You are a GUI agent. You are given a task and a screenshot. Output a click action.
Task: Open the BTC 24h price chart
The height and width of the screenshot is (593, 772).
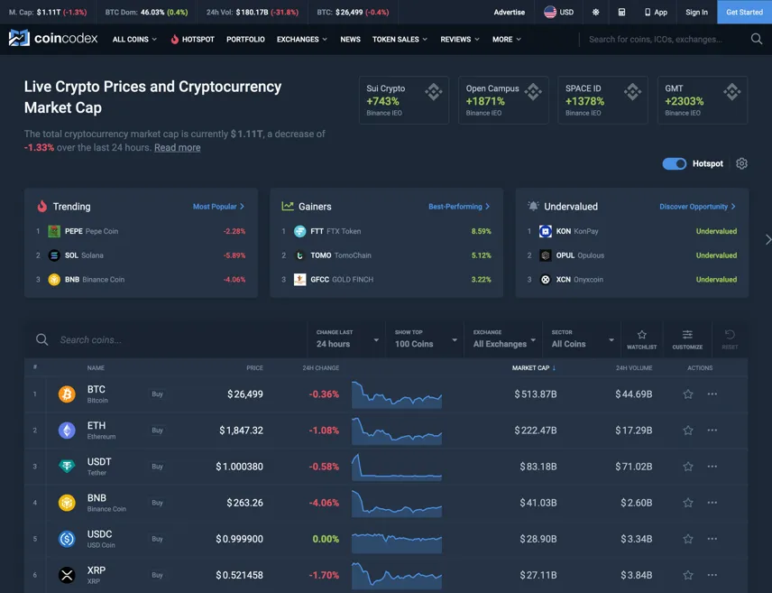tap(396, 394)
